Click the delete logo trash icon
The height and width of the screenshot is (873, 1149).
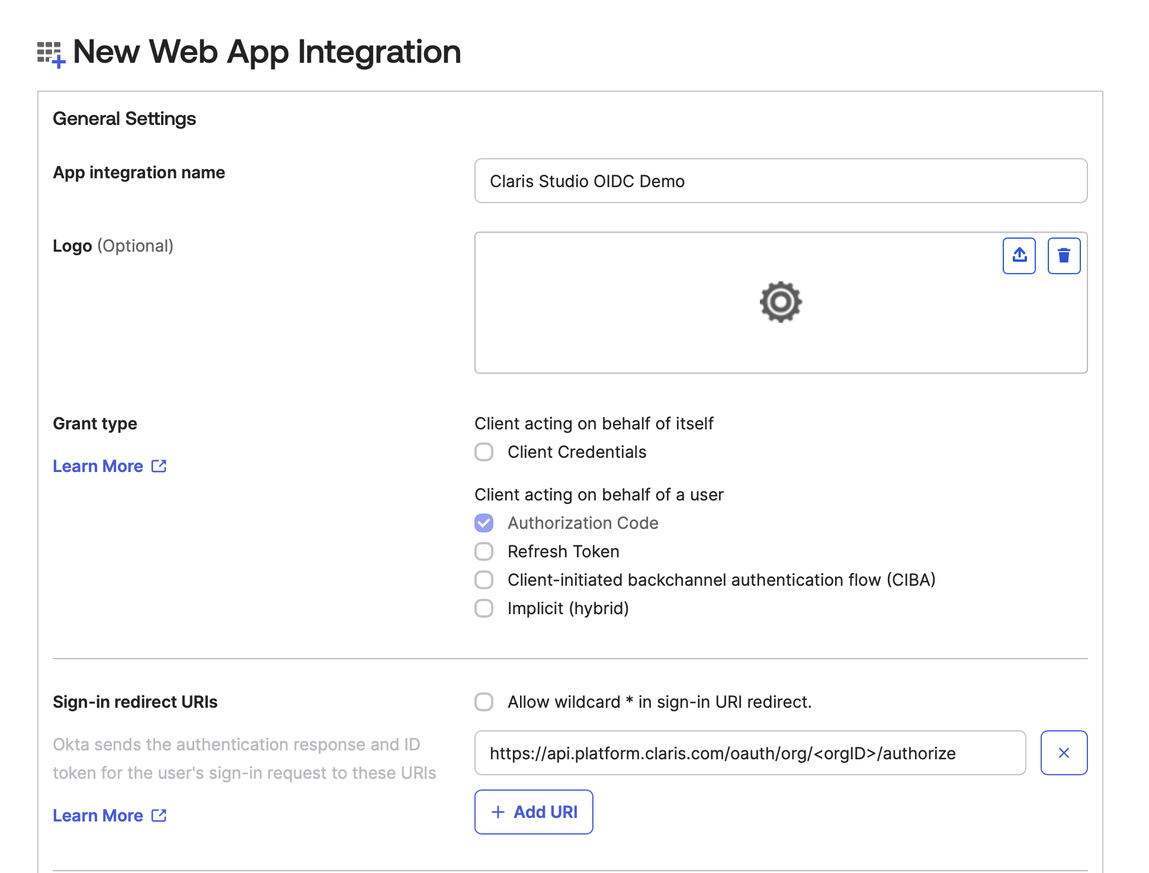pyautogui.click(x=1064, y=255)
